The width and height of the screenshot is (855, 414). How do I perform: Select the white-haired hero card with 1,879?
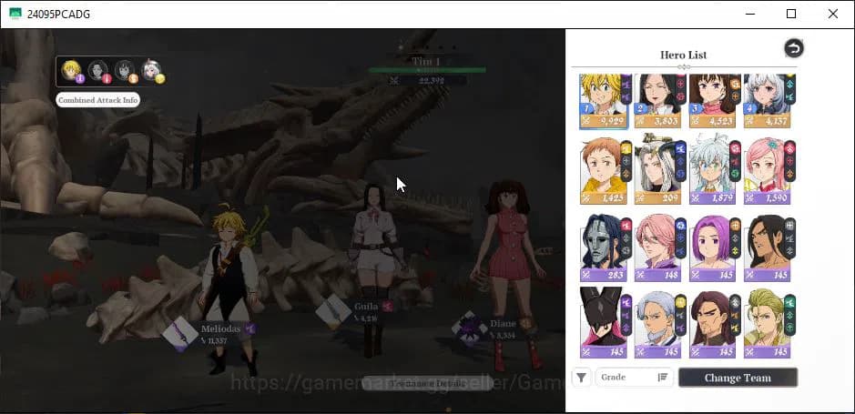(713, 170)
